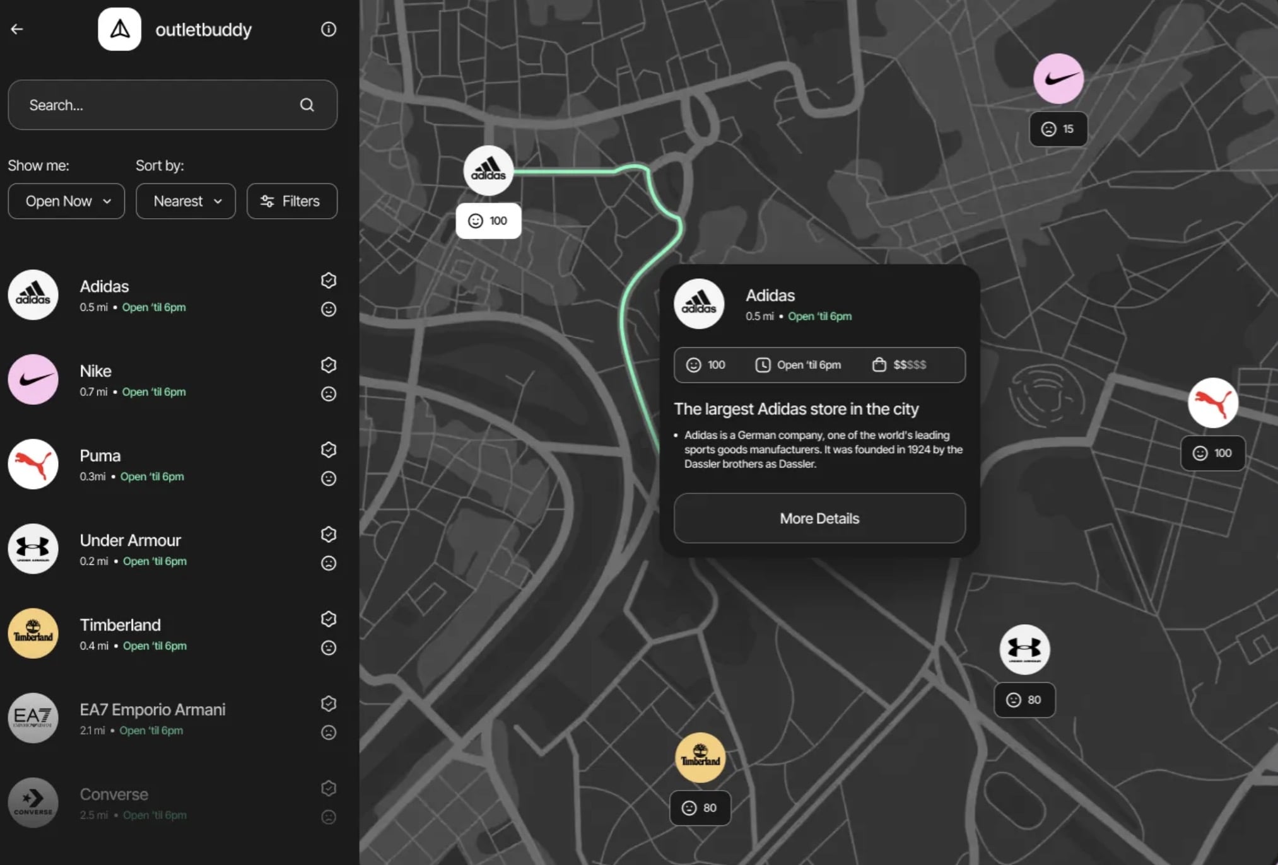This screenshot has width=1278, height=865.
Task: Focus the Search input field
Action: [172, 105]
